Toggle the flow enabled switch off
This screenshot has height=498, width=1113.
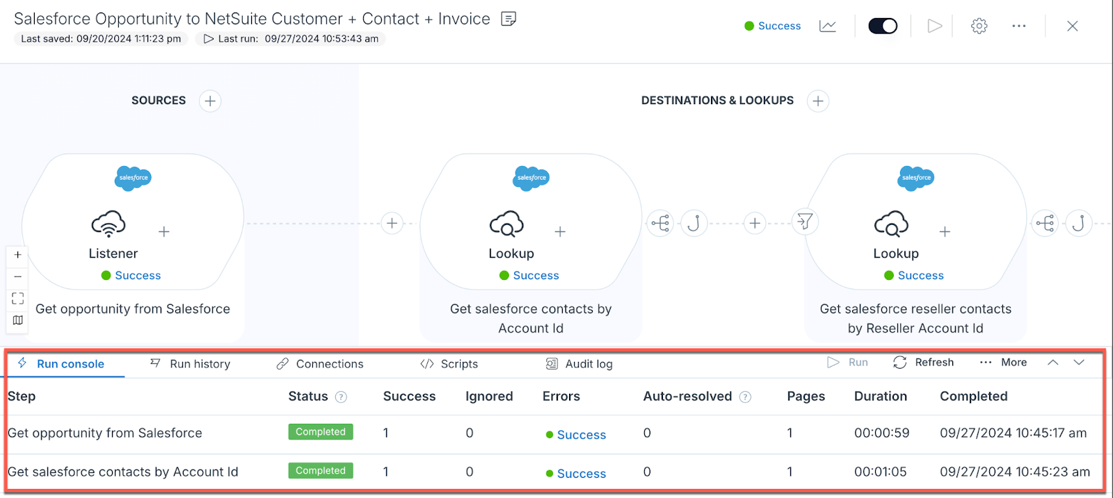883,26
